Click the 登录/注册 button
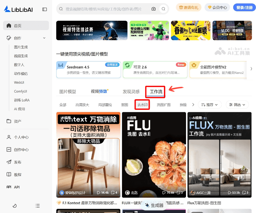This screenshot has height=213, width=256. click(x=244, y=7)
